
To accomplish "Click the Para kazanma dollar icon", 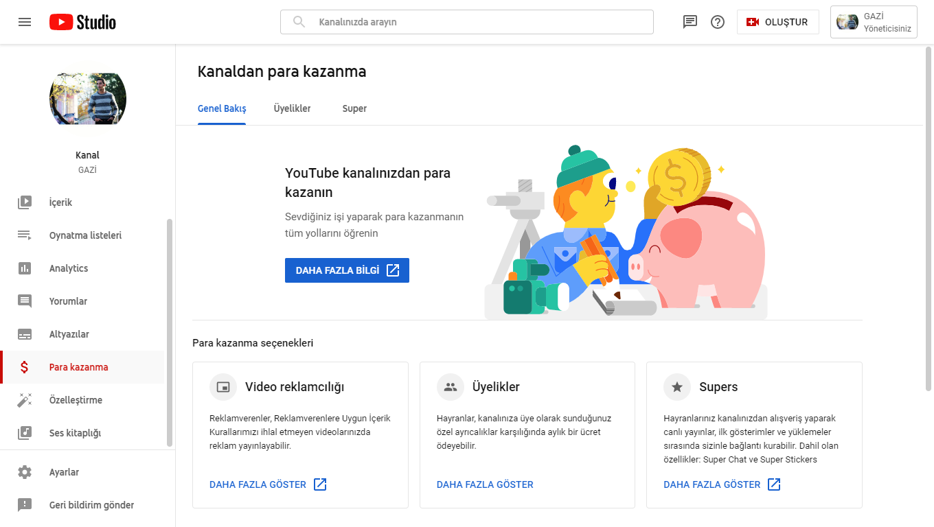I will point(25,367).
